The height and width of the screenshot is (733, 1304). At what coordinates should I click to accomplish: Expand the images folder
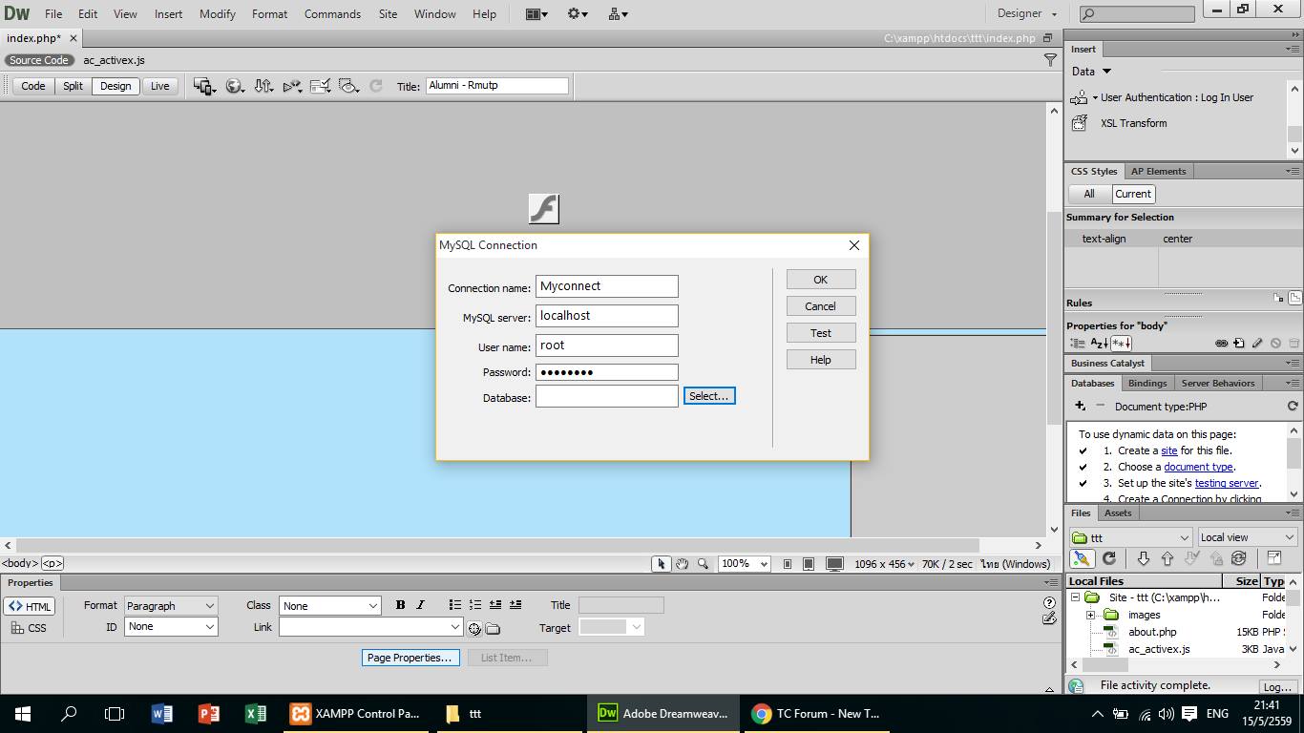(1090, 615)
